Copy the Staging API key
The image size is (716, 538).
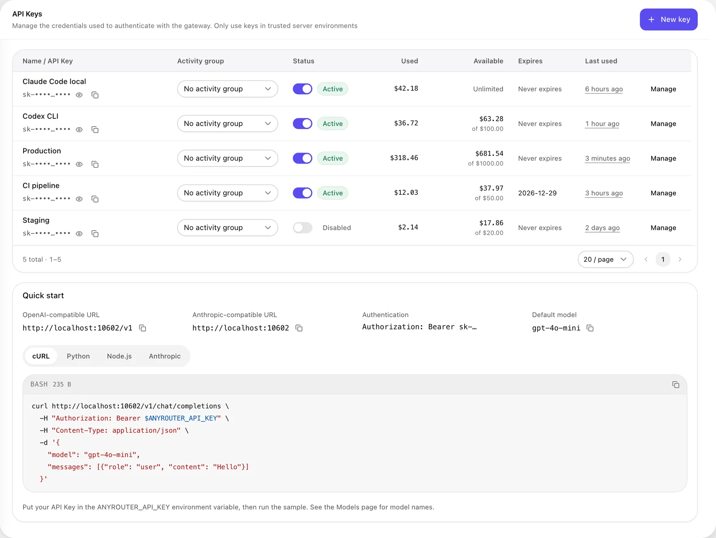click(x=95, y=233)
